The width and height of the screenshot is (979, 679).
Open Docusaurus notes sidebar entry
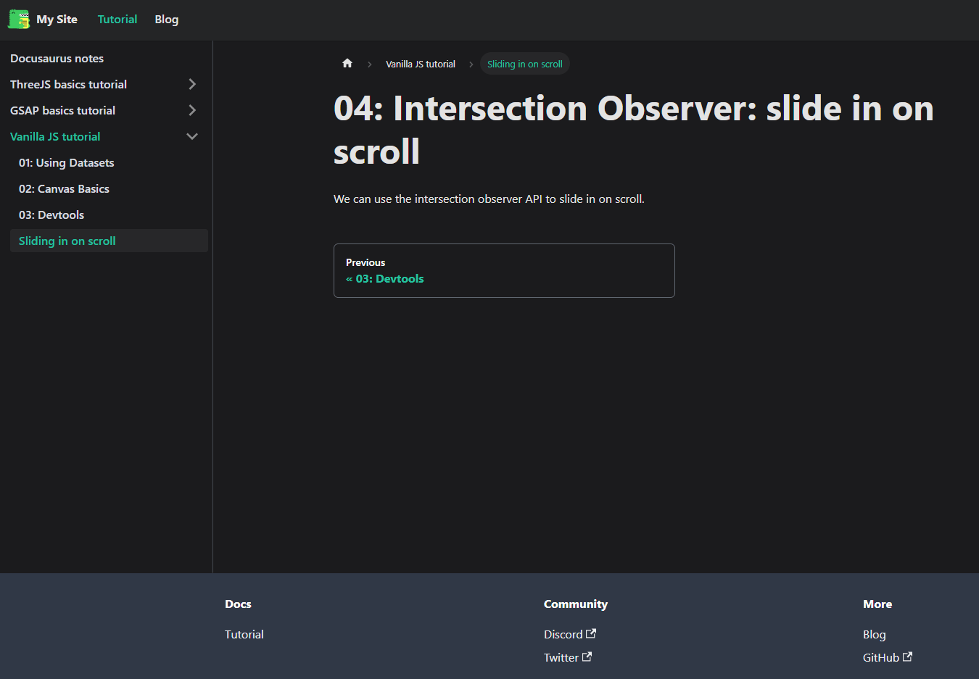pyautogui.click(x=108, y=58)
